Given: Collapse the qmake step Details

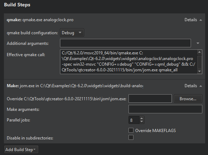Looking at the screenshot, I should [193, 20].
